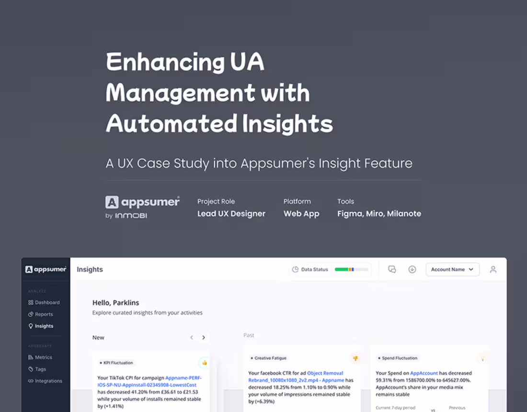Toggle the reaction on the Spend Fluctuation card

click(x=483, y=358)
